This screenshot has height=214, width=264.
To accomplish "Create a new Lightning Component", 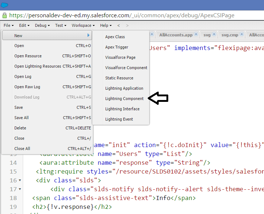I will [x=121, y=99].
